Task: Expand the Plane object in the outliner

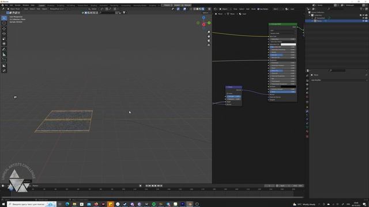Action: click(312, 21)
